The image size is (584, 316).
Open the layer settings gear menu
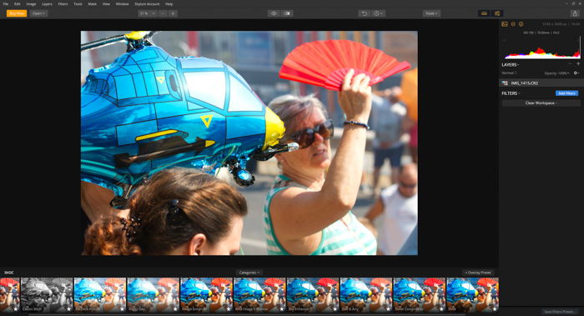click(576, 73)
